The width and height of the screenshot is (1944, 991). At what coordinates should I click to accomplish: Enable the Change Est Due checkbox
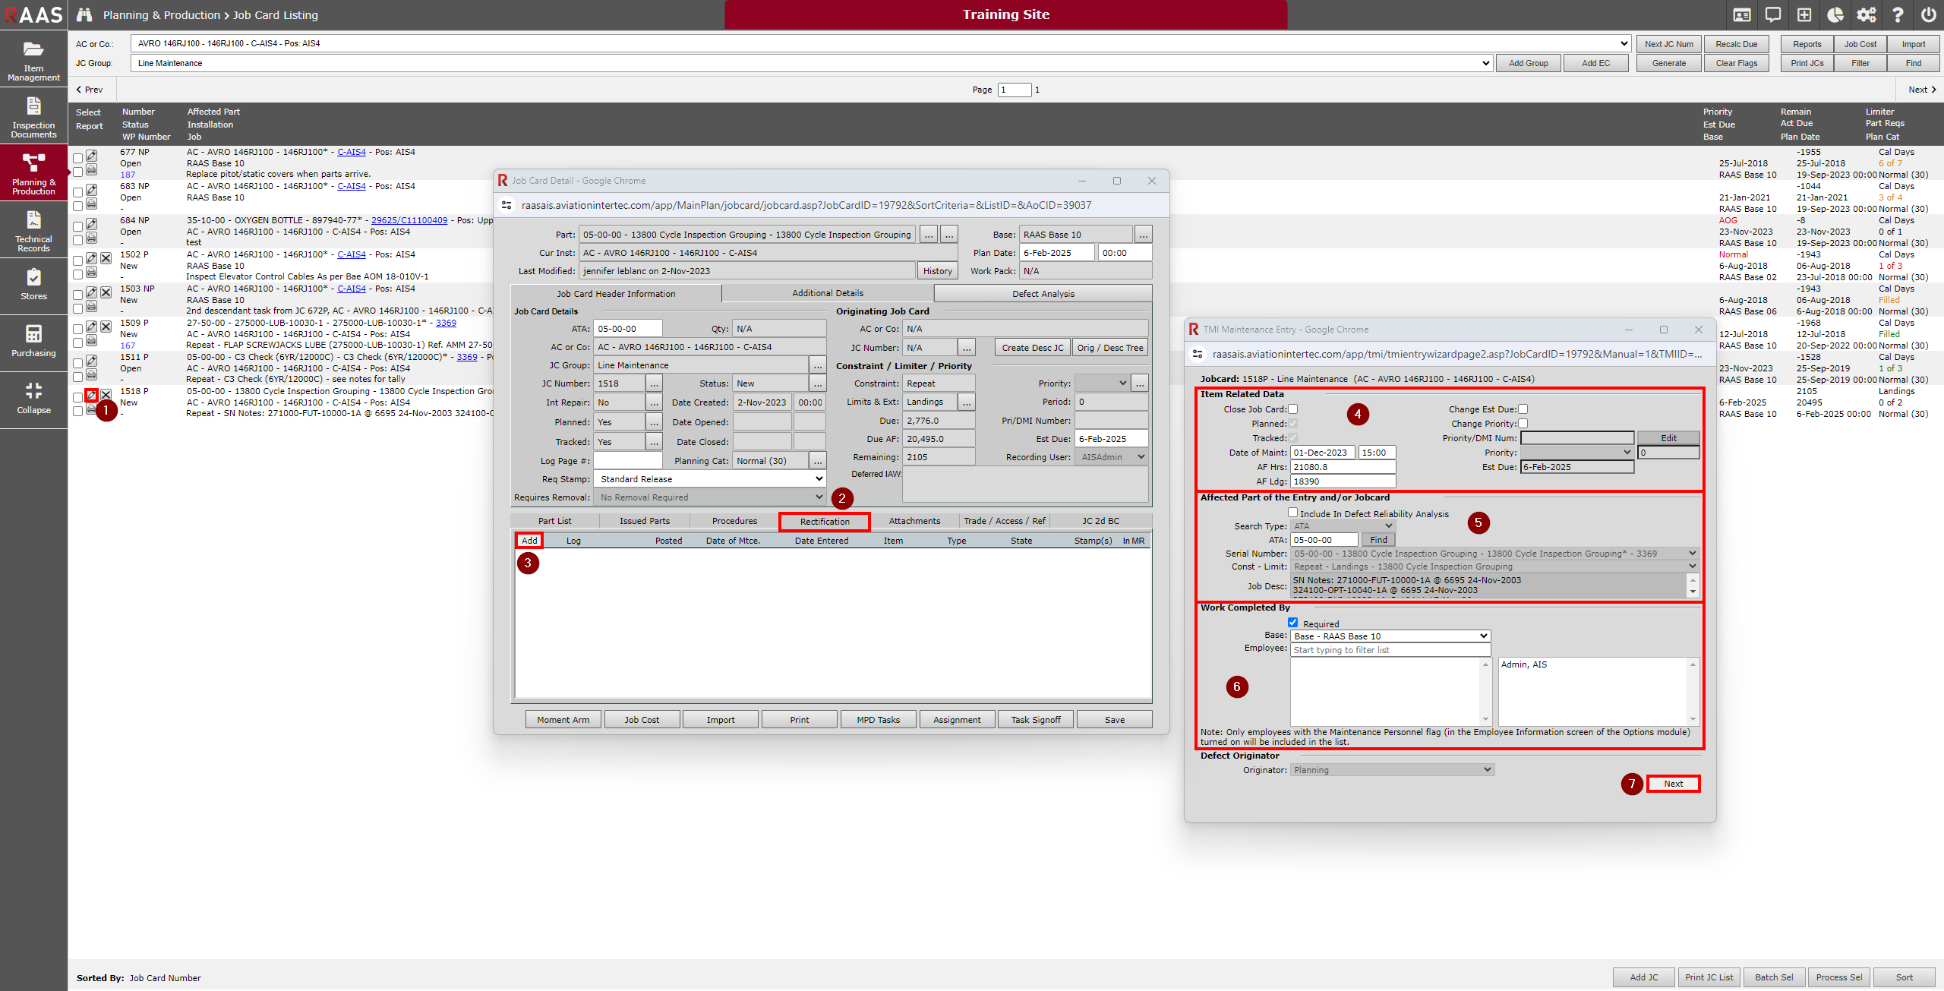point(1523,409)
